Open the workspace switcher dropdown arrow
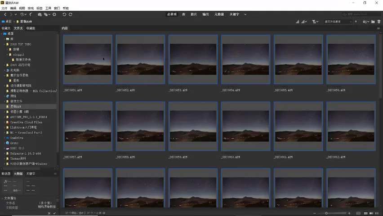Screen dimensions: 383x216 (x=245, y=14)
